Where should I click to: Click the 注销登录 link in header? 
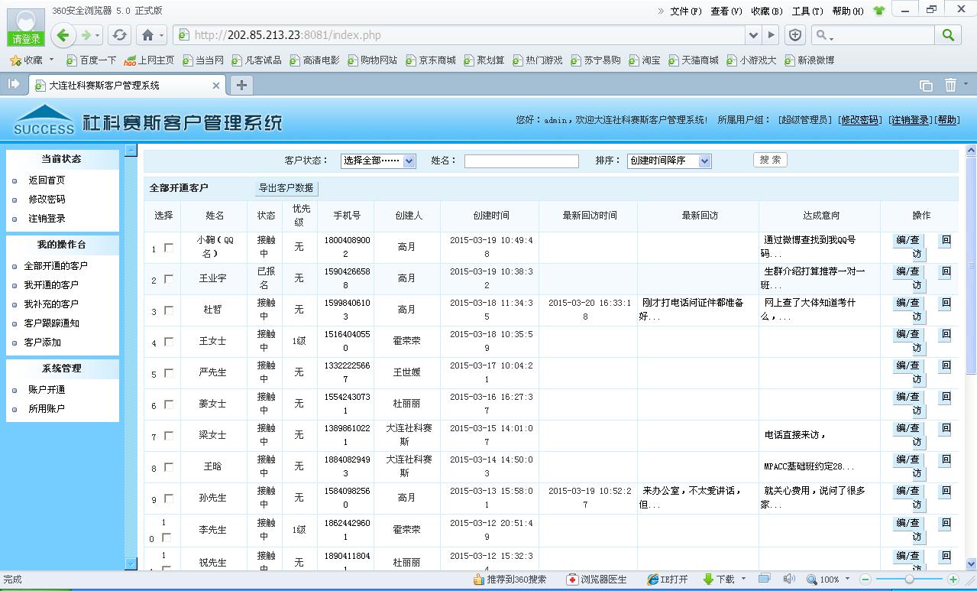(x=911, y=120)
